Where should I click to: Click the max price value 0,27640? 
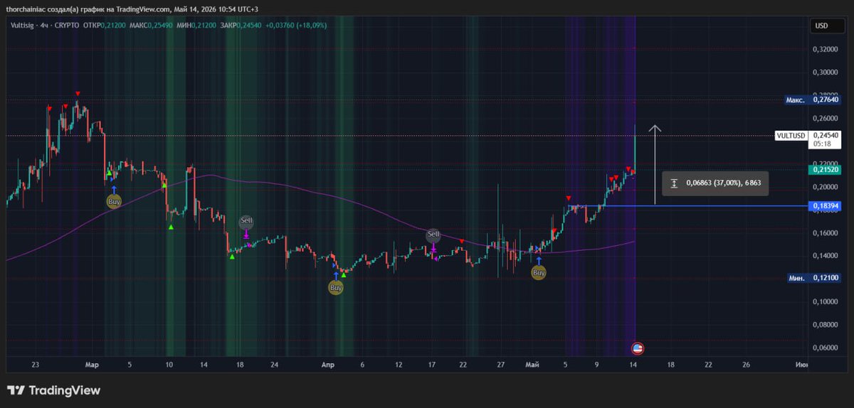826,100
